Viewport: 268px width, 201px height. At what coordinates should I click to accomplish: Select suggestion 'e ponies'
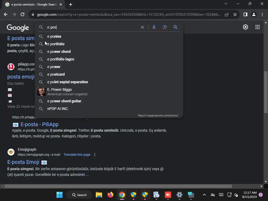point(109,36)
